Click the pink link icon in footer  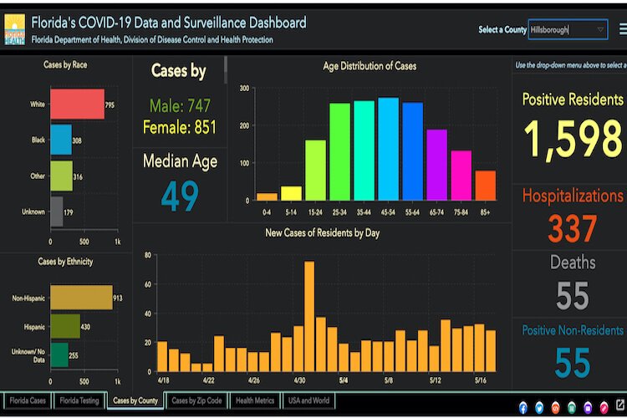(603, 407)
